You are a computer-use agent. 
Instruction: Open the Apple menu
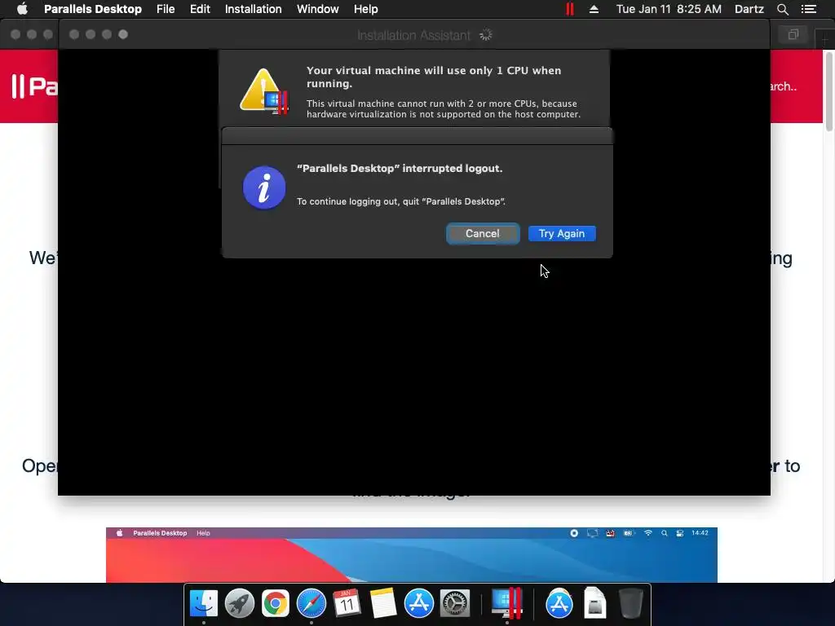click(x=22, y=9)
